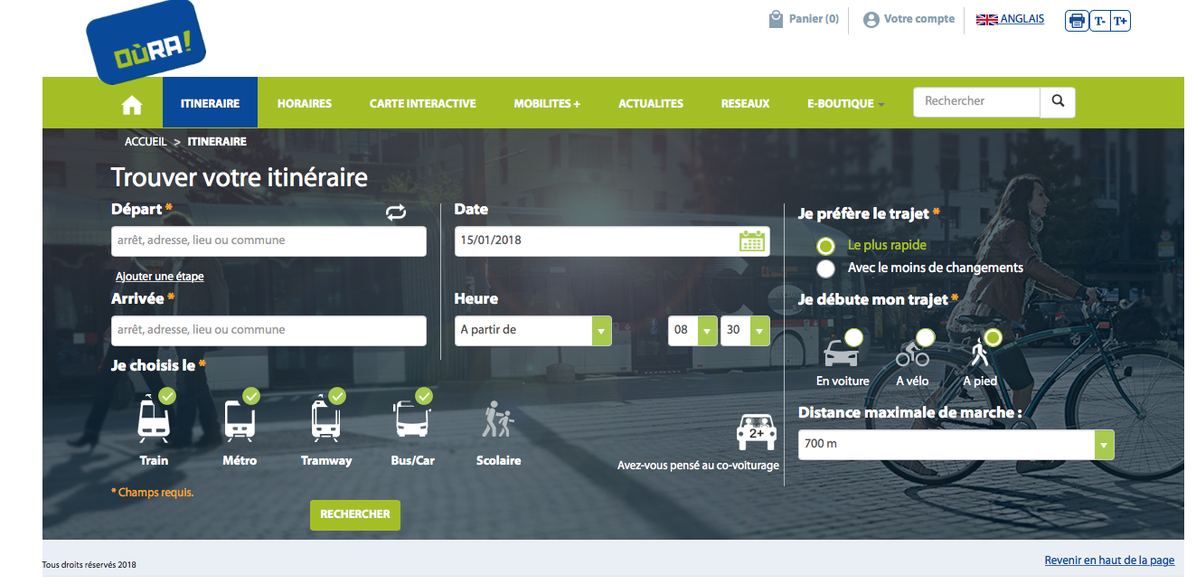The image size is (1196, 584).
Task: Click Revenir en haut de la page
Action: coord(1109,560)
